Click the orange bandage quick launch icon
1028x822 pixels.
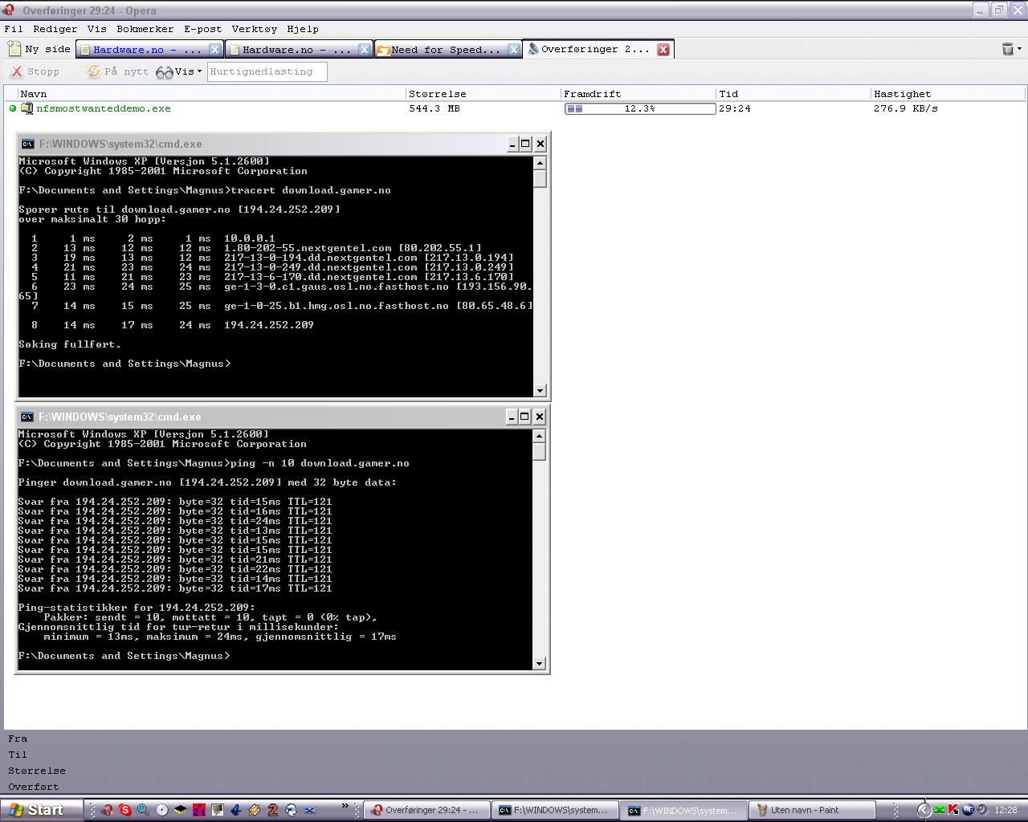(255, 810)
